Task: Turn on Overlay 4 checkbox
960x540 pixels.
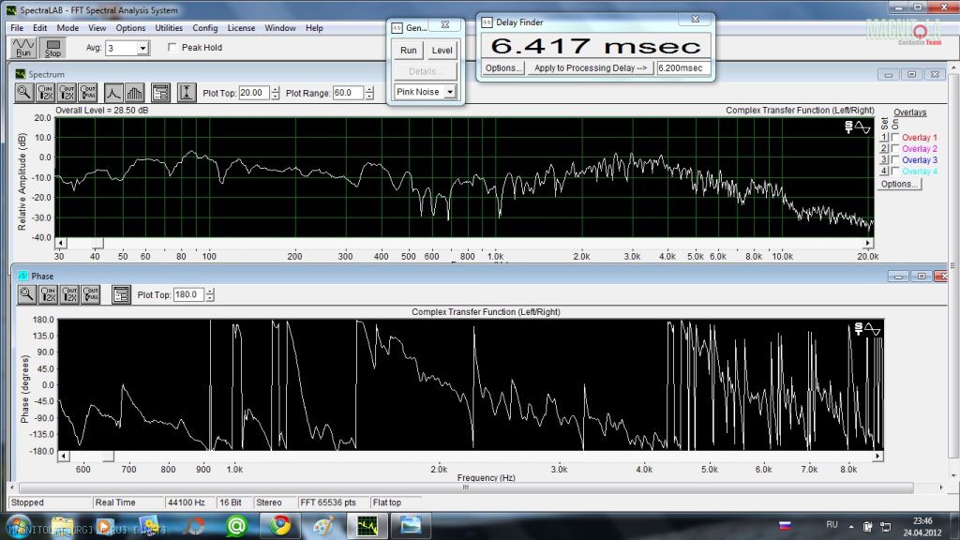Action: [895, 172]
